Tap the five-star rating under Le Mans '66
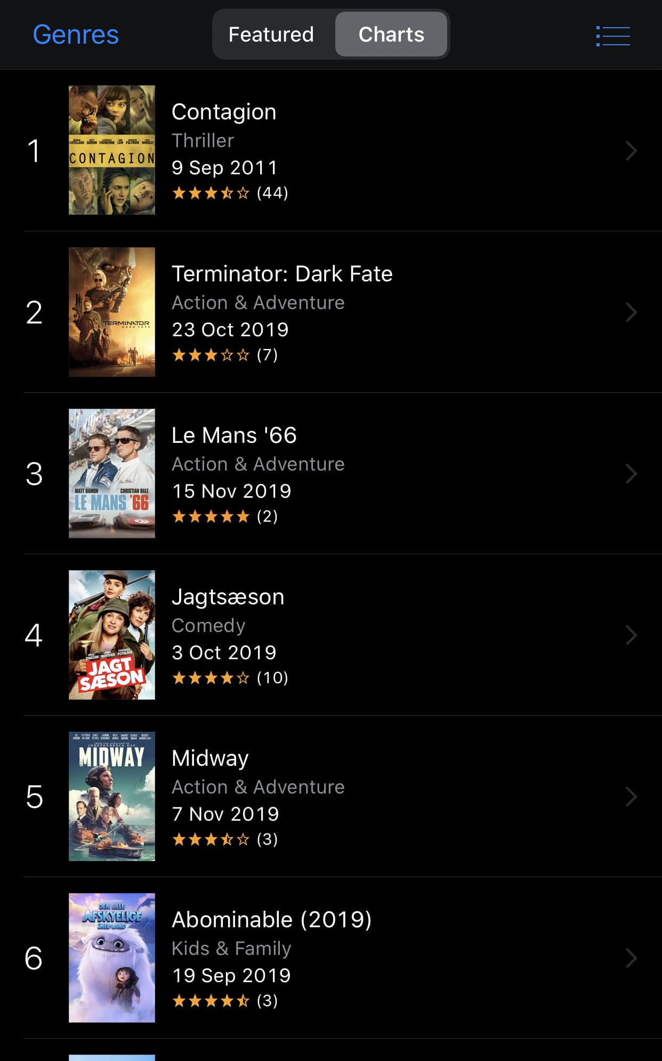 coord(212,516)
